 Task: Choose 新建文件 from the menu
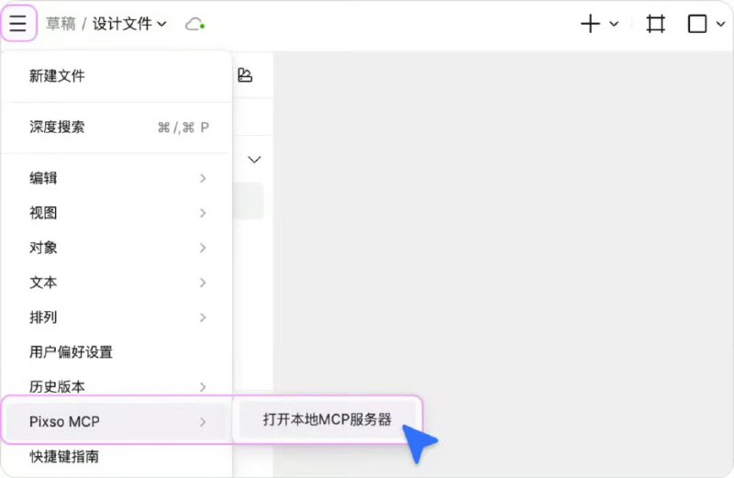pos(117,76)
